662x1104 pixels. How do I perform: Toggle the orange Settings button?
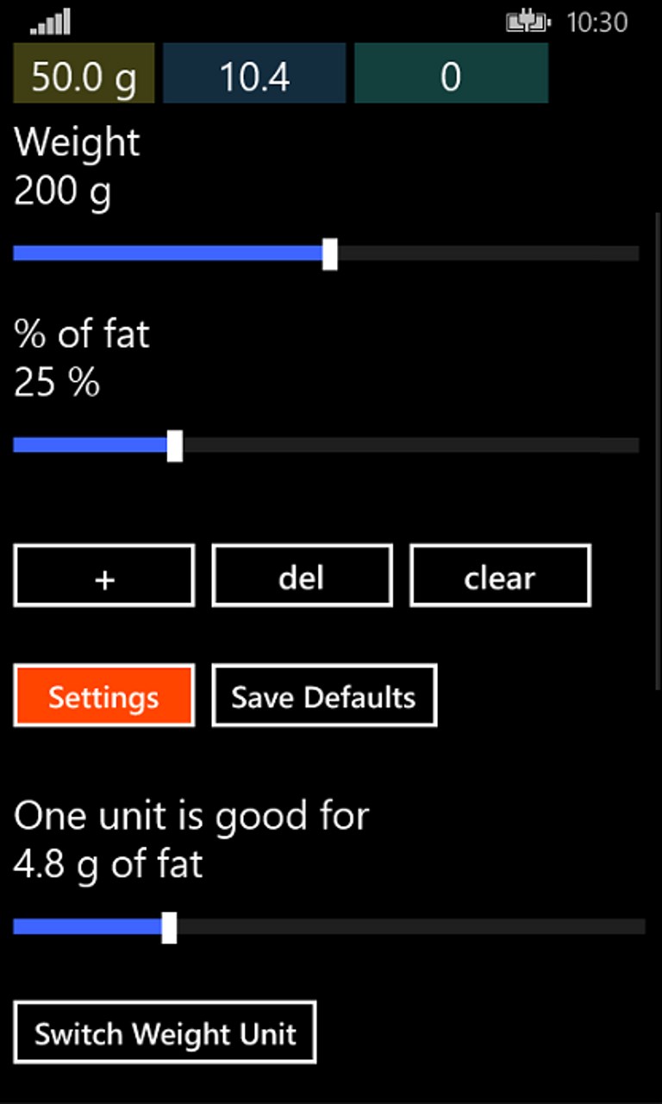(x=103, y=695)
